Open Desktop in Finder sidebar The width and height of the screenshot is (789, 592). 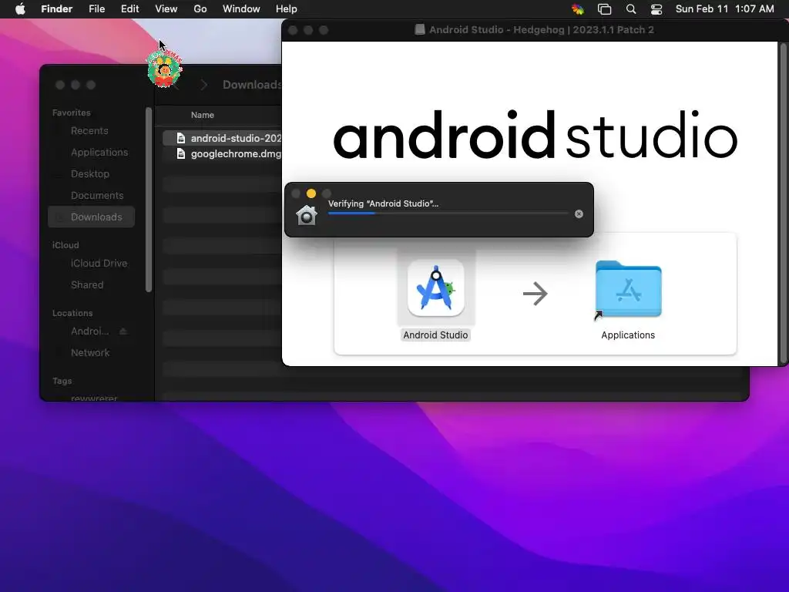click(x=90, y=173)
